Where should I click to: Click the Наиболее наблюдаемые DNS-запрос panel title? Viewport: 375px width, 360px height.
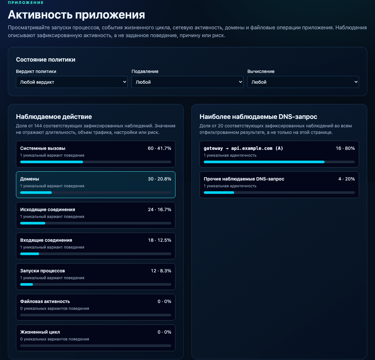pyautogui.click(x=258, y=117)
